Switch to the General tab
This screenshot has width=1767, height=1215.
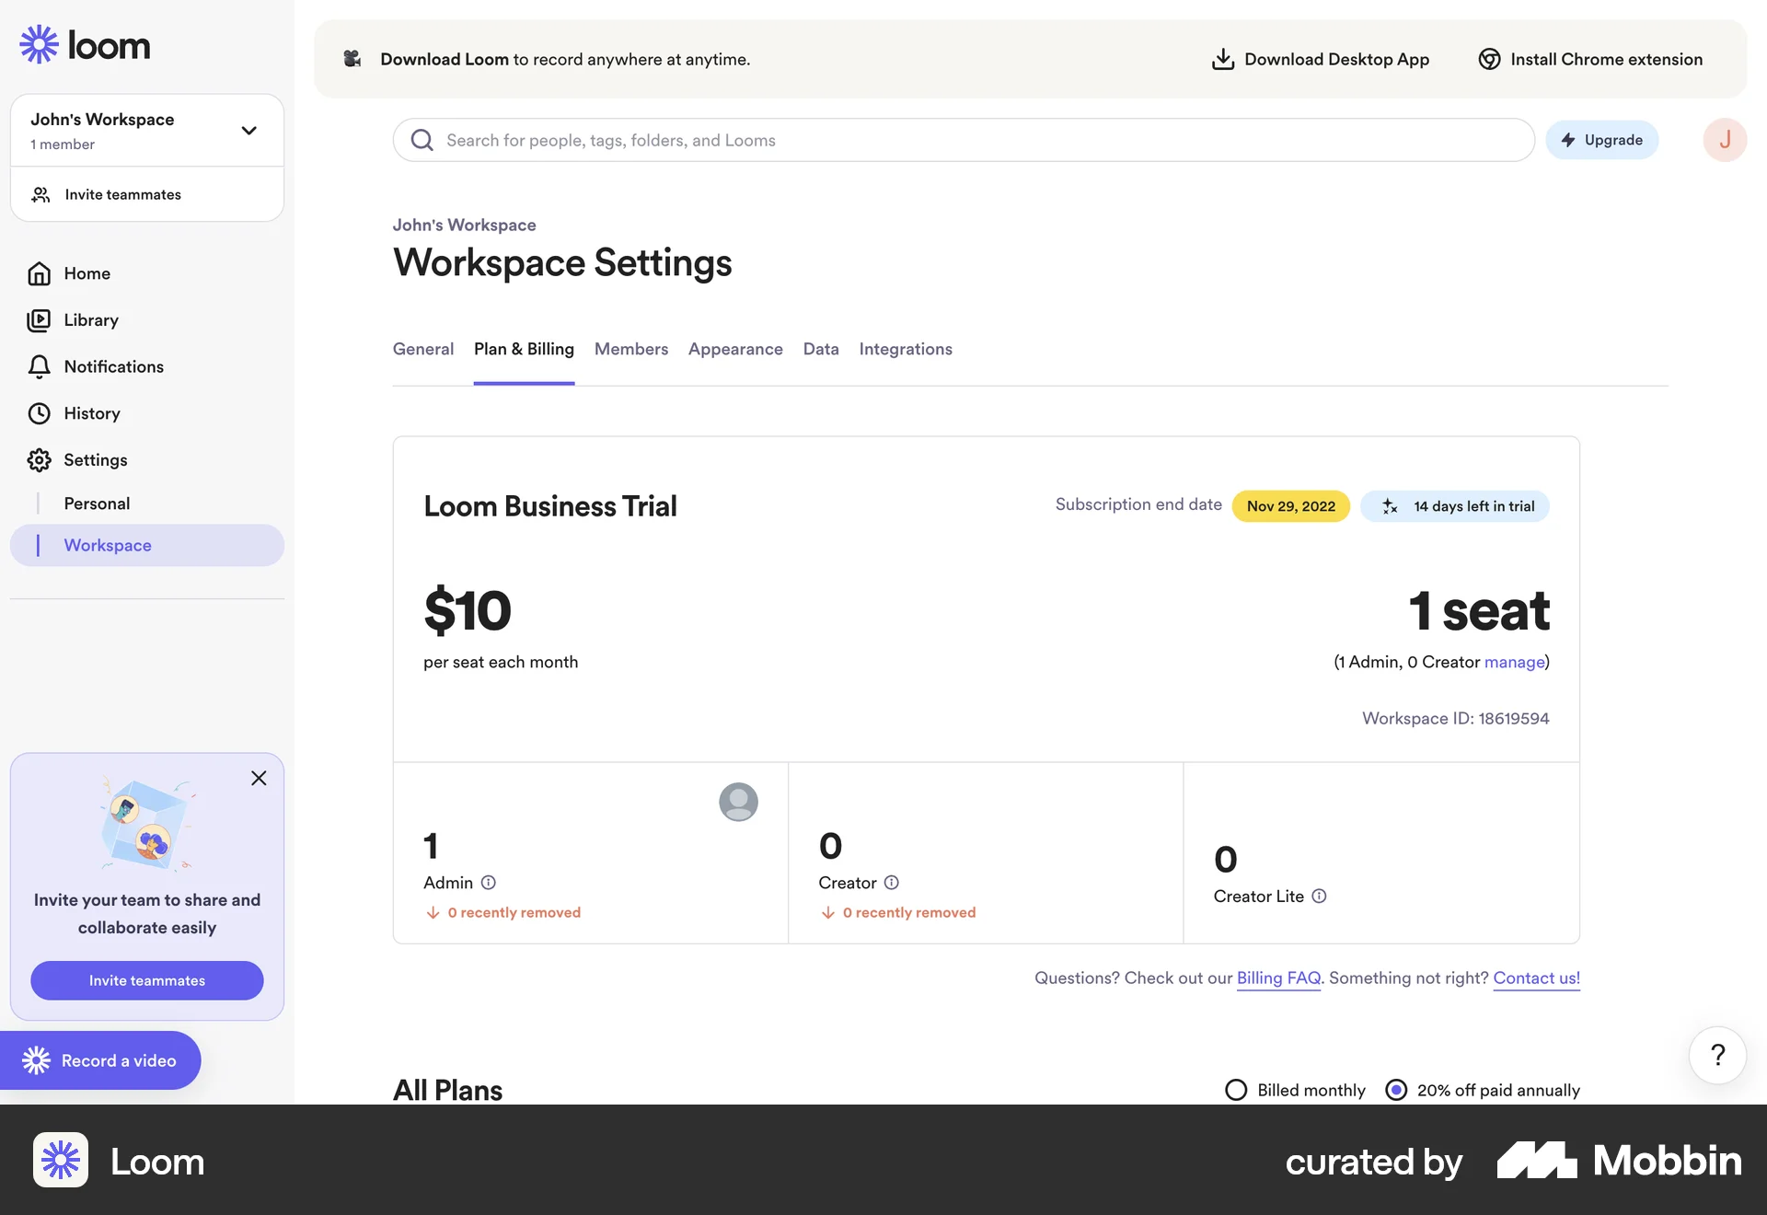click(423, 349)
